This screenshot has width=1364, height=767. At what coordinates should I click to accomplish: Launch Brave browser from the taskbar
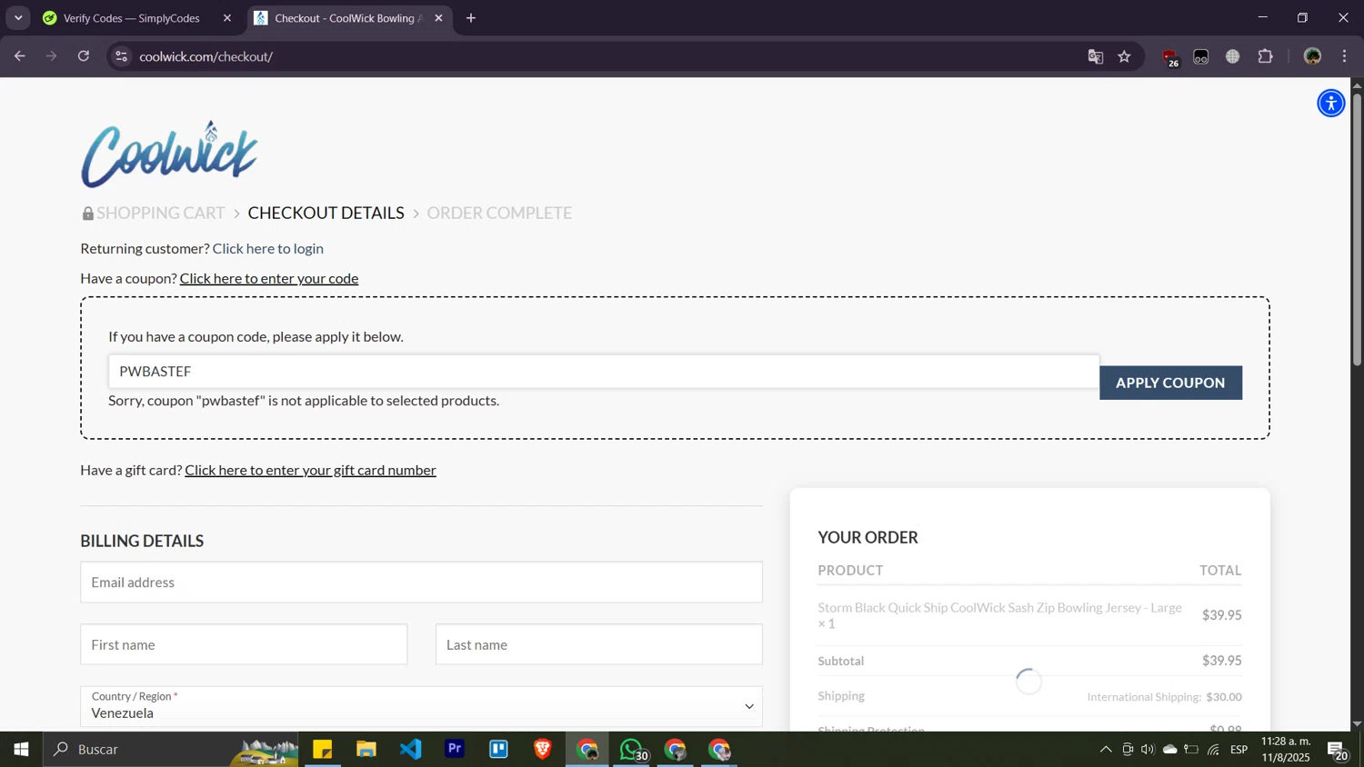[543, 750]
